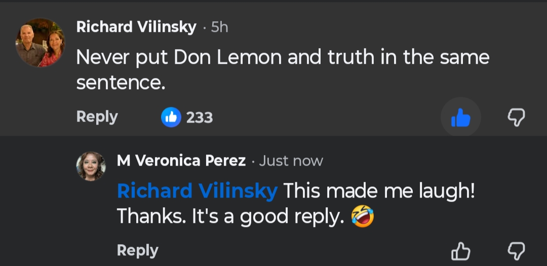Remove your like from Richard Vilinsky's comment

(460, 118)
